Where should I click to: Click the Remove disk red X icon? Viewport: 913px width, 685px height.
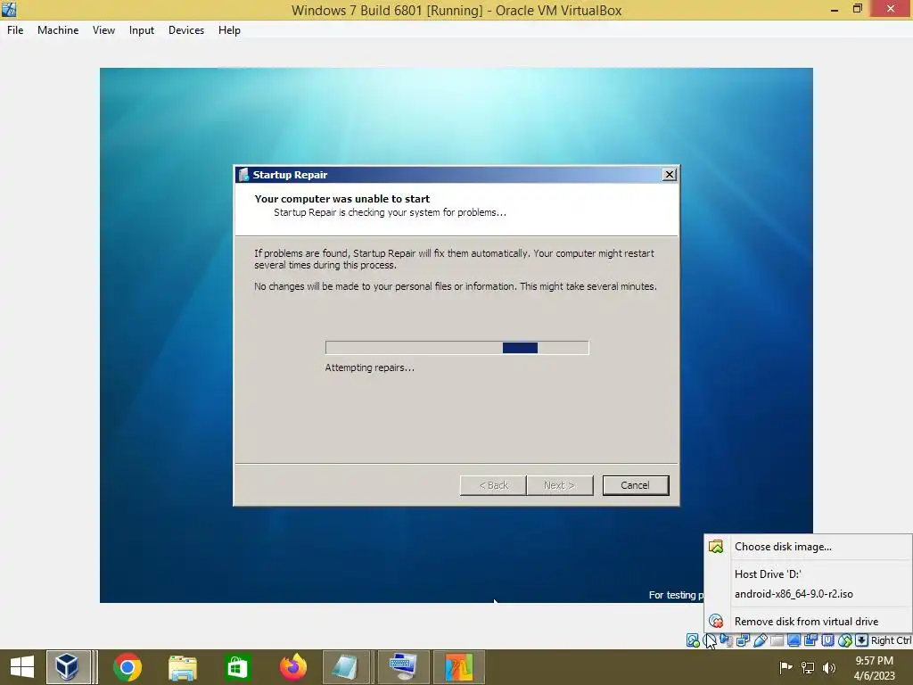pyautogui.click(x=716, y=621)
